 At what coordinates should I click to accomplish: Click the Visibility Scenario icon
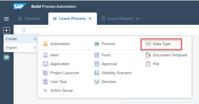(x=97, y=73)
